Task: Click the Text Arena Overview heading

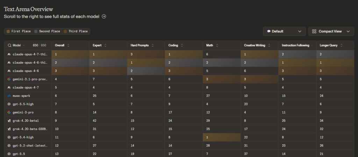Action: 28,9
